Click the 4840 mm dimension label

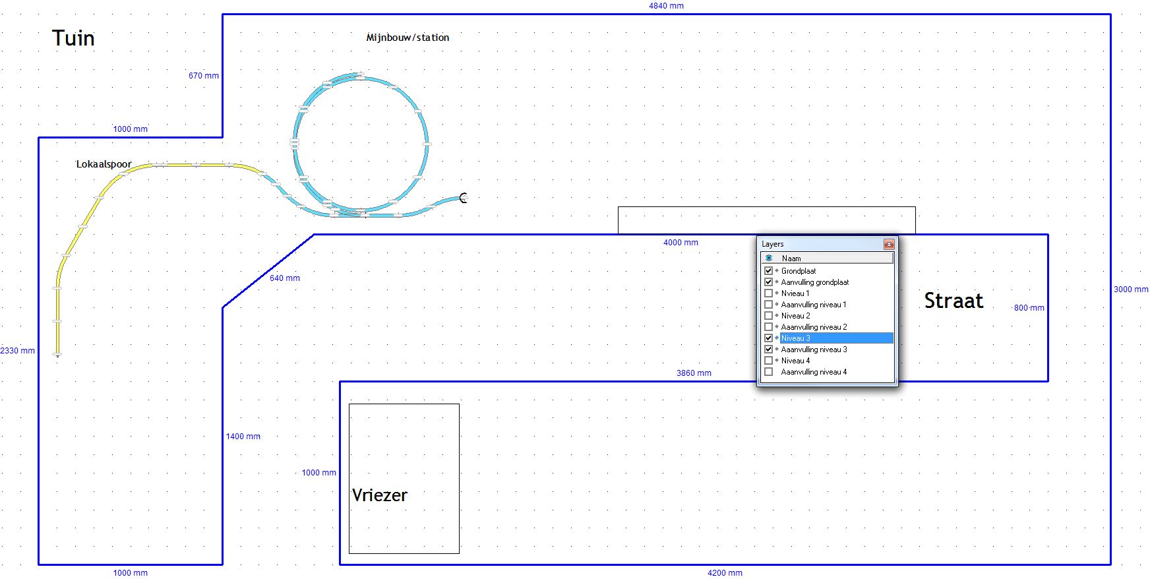click(x=666, y=6)
